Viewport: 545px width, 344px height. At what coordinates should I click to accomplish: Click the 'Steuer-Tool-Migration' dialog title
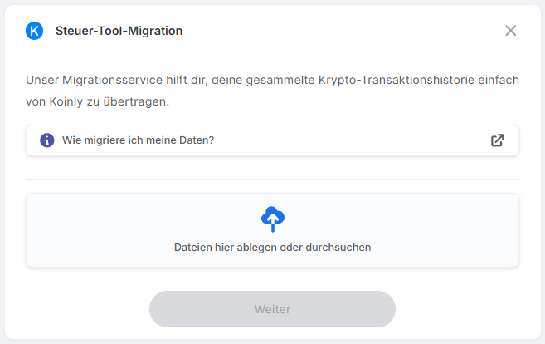click(x=119, y=31)
